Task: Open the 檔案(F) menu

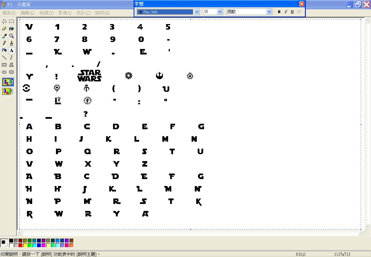Action: (x=9, y=13)
